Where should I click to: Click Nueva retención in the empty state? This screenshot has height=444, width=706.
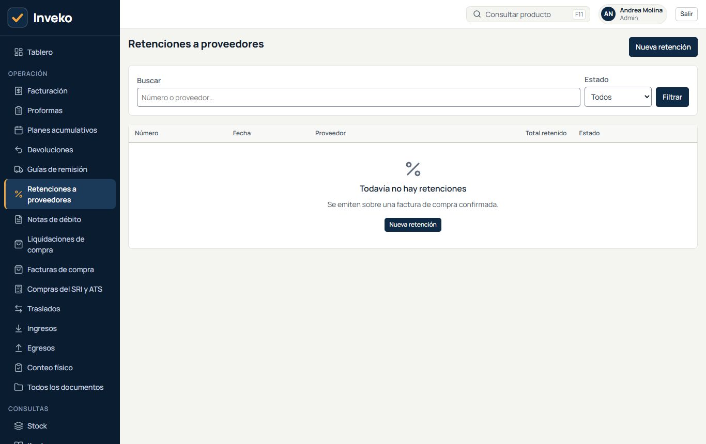coord(413,225)
